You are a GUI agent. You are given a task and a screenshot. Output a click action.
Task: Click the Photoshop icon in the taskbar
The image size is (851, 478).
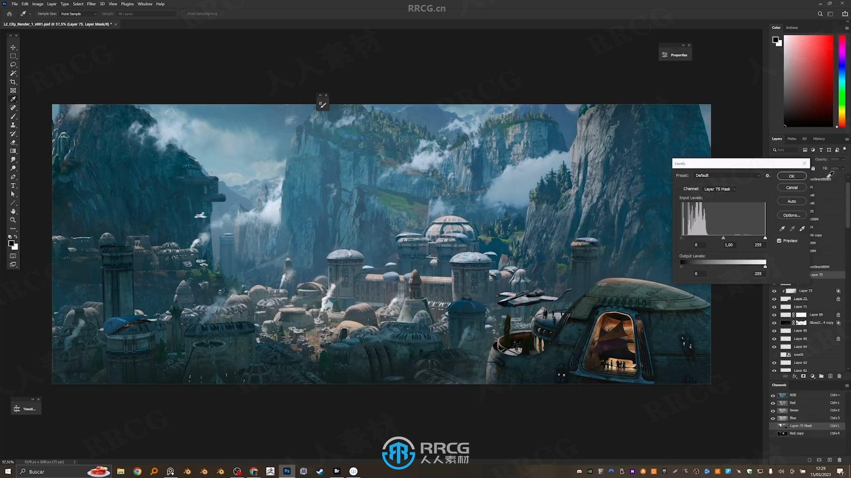[287, 471]
